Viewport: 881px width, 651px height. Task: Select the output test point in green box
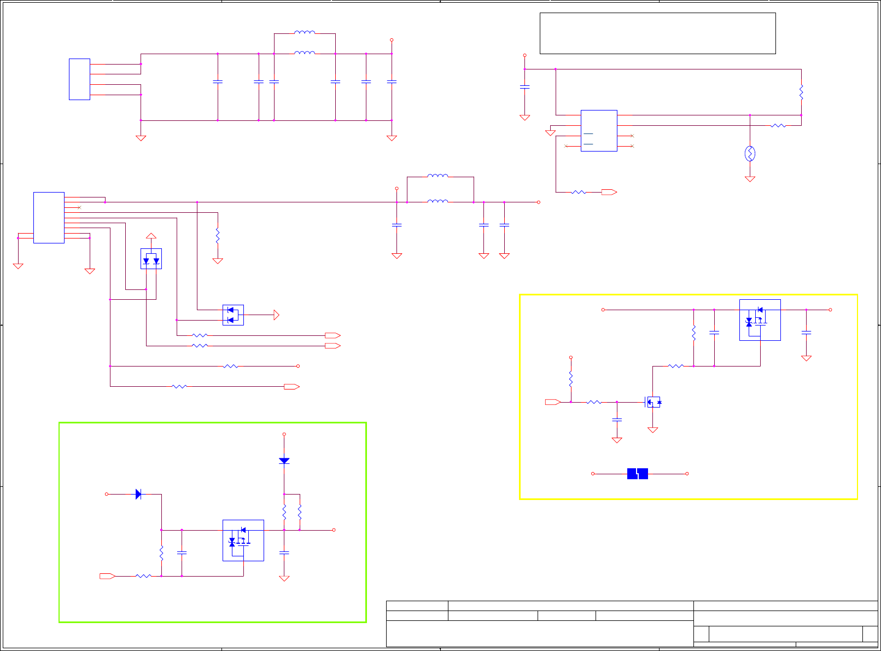(334, 530)
